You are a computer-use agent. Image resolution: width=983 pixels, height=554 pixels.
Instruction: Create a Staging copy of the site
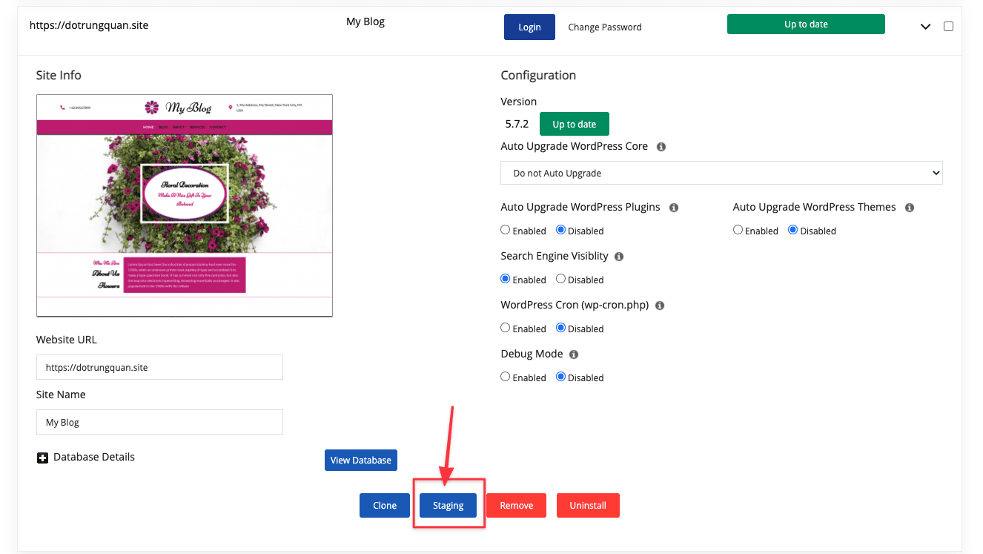pos(448,505)
